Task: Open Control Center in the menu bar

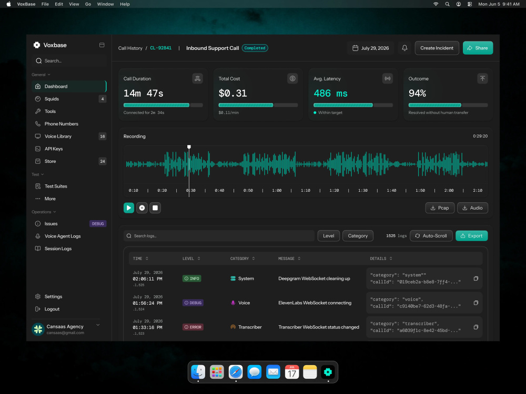Action: 470,4
